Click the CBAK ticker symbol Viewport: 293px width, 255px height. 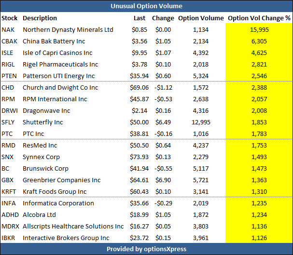tap(9, 41)
